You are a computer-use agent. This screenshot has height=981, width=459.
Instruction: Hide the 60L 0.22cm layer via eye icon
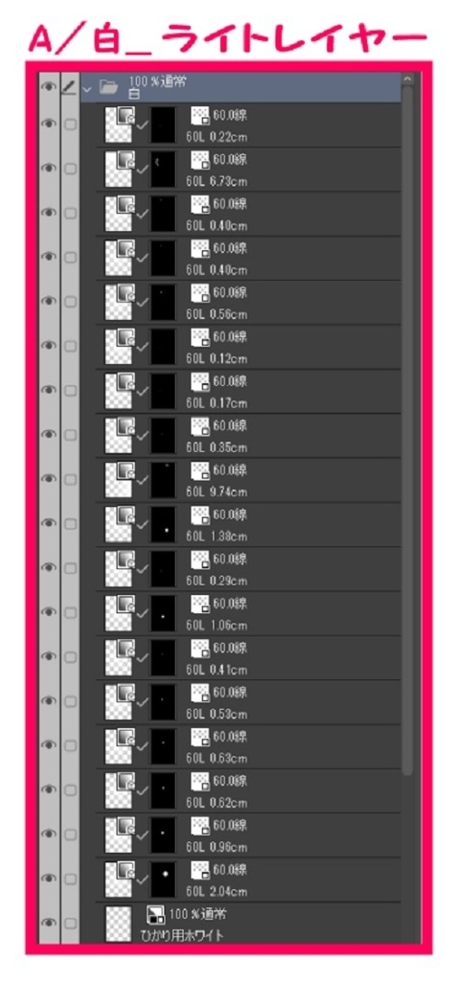coord(48,124)
